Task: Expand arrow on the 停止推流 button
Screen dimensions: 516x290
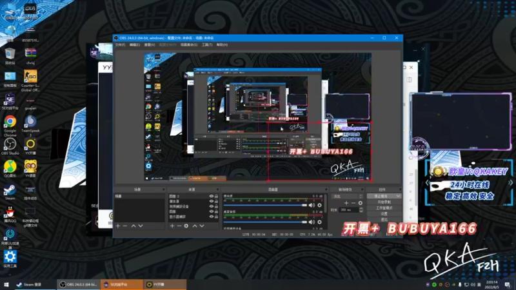Action: pyautogui.click(x=398, y=196)
